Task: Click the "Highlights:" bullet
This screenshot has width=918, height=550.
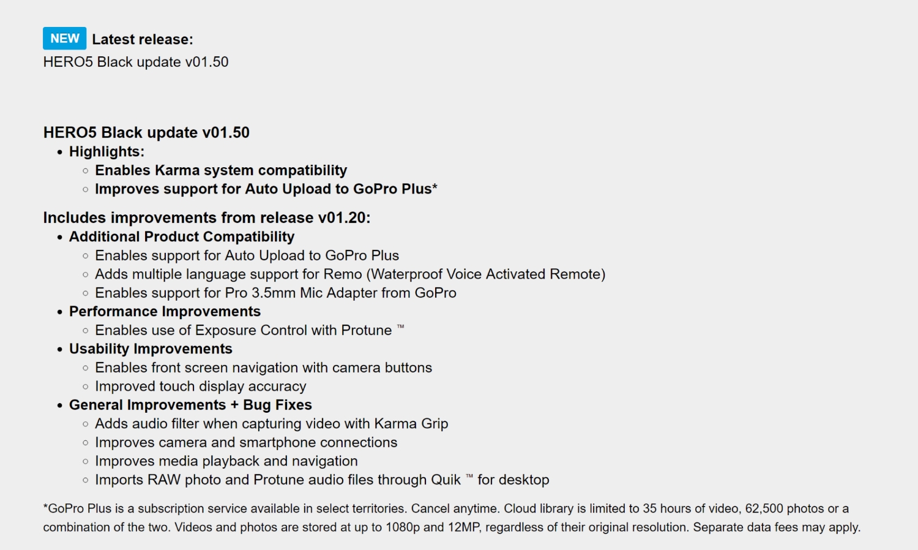Action: (x=106, y=151)
